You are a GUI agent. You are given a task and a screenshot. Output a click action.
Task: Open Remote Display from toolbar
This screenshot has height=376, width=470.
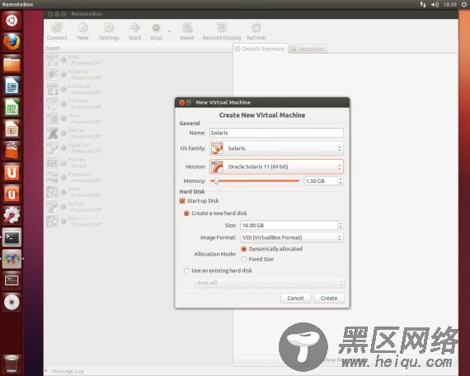click(x=222, y=31)
